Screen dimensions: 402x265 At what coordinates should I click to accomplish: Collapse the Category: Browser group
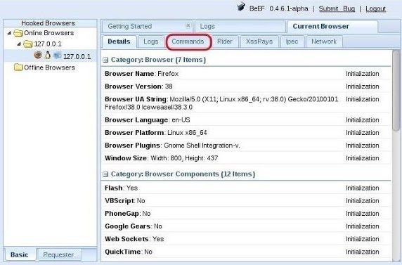point(105,60)
